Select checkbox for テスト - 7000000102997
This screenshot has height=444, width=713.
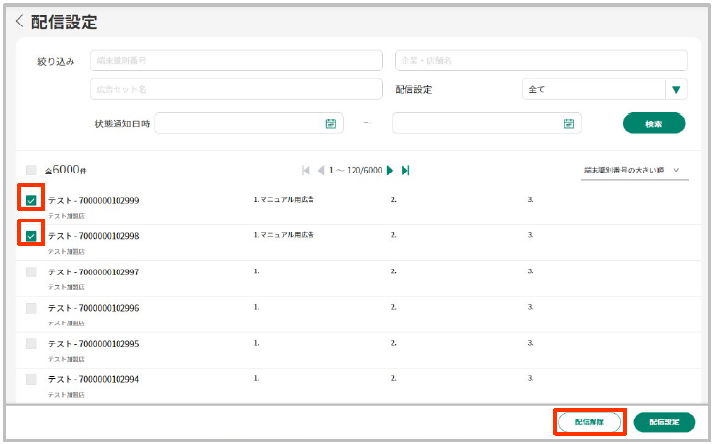click(x=31, y=271)
